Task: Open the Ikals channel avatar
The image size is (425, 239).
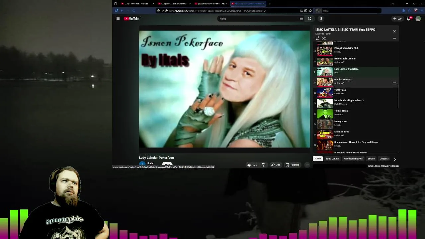Action: coord(142,164)
